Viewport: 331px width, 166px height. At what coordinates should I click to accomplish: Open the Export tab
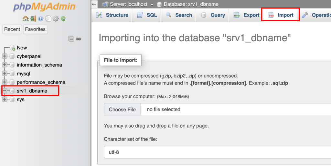pyautogui.click(x=246, y=15)
